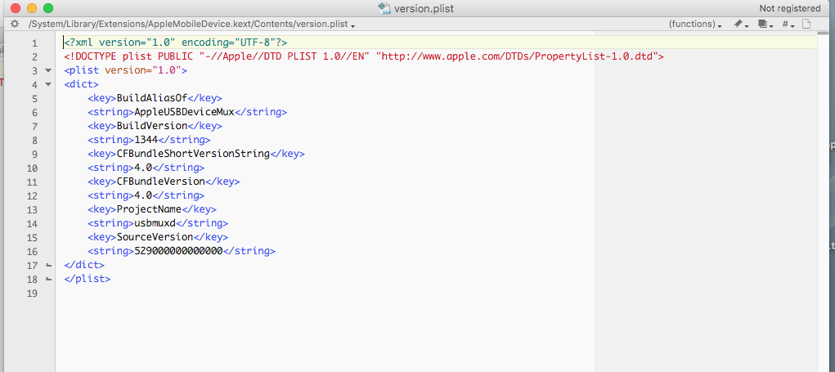Click line number 16 in the gutter
This screenshot has height=372, width=835.
pyautogui.click(x=32, y=251)
